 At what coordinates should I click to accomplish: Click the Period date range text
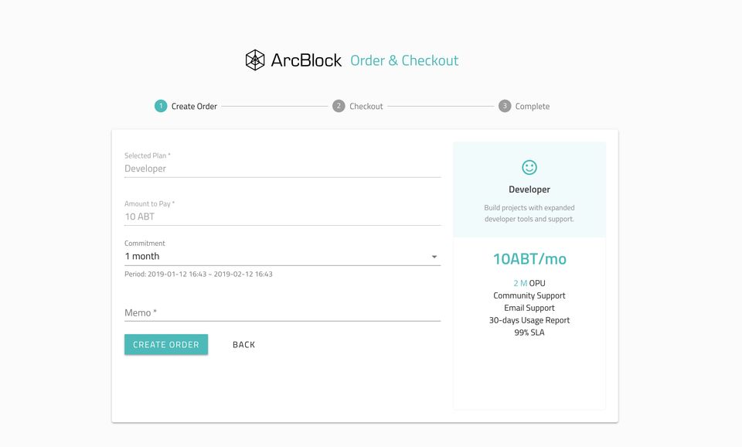[199, 274]
